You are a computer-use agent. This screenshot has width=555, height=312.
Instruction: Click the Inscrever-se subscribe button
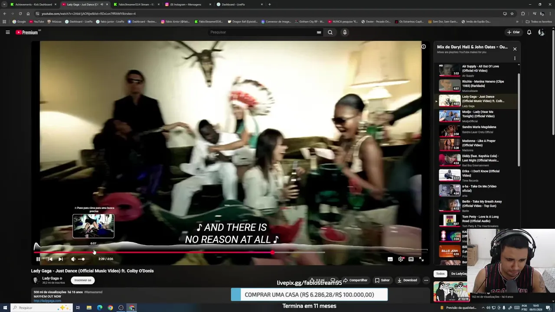(83, 280)
